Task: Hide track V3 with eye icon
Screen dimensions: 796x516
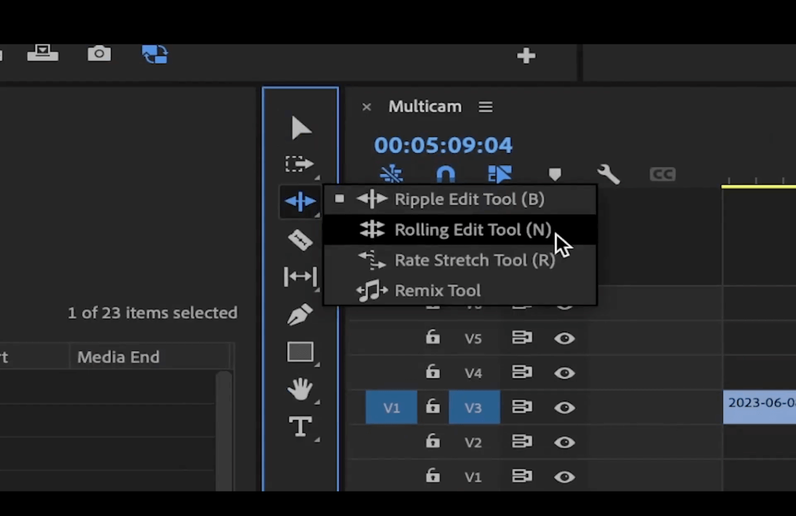Action: [564, 407]
